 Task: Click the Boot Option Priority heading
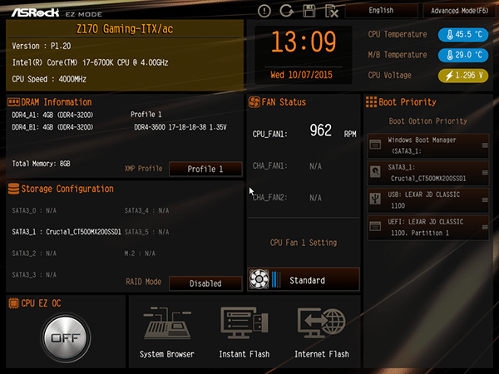428,121
